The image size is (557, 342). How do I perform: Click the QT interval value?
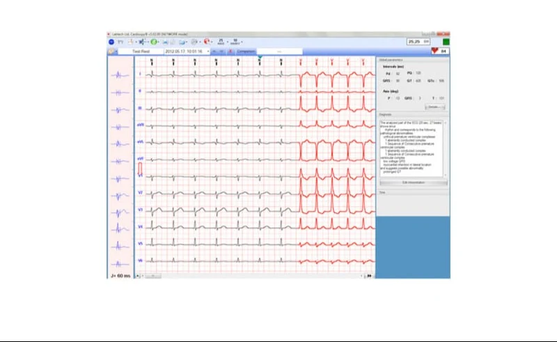[x=418, y=81]
